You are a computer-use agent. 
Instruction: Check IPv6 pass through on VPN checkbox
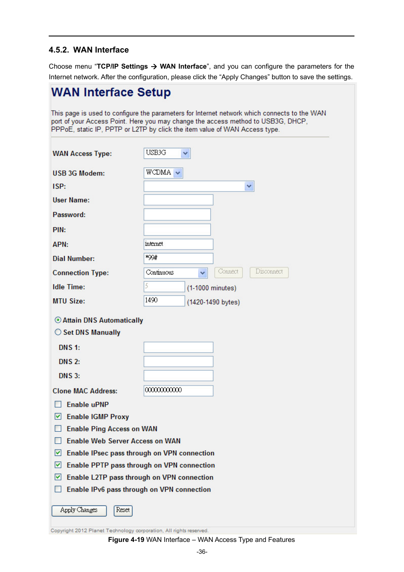(58, 489)
